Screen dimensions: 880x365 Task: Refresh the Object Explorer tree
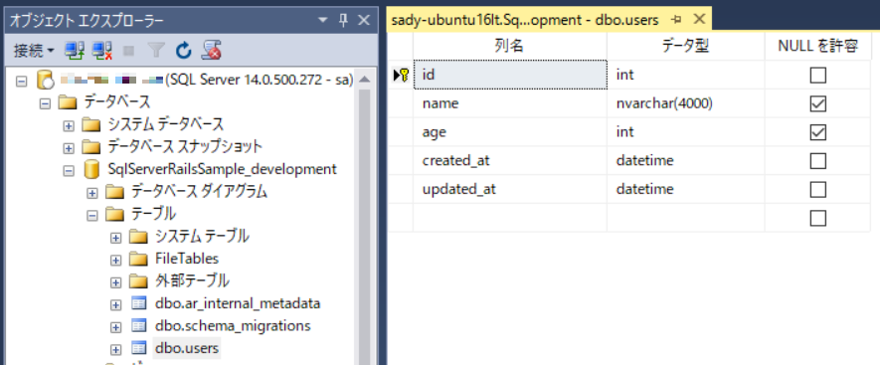pyautogui.click(x=184, y=51)
